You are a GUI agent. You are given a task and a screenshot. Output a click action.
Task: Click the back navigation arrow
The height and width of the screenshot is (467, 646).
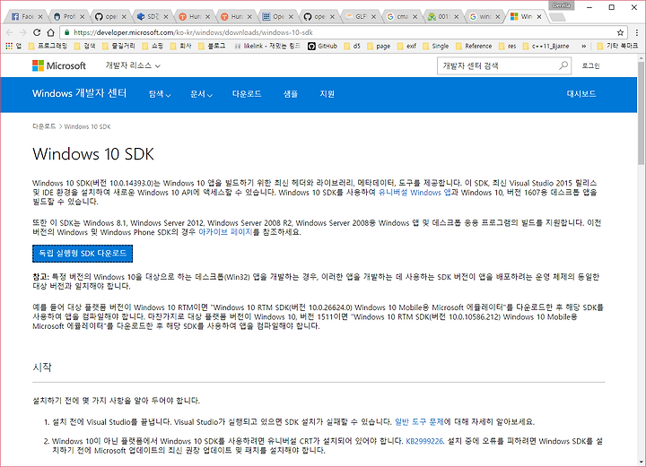[10, 32]
